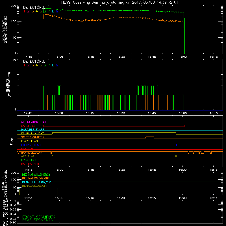Pick cyan detector 8 in rear segments legend
This screenshot has height=226, width=226.
[x=53, y=65]
